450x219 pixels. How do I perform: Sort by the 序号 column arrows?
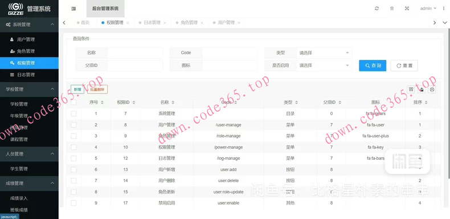pos(102,102)
